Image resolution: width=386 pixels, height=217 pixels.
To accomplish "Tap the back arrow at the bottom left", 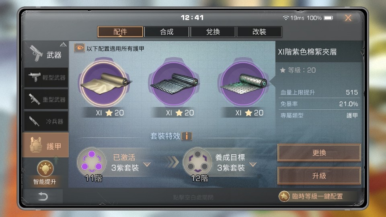I will (43, 197).
